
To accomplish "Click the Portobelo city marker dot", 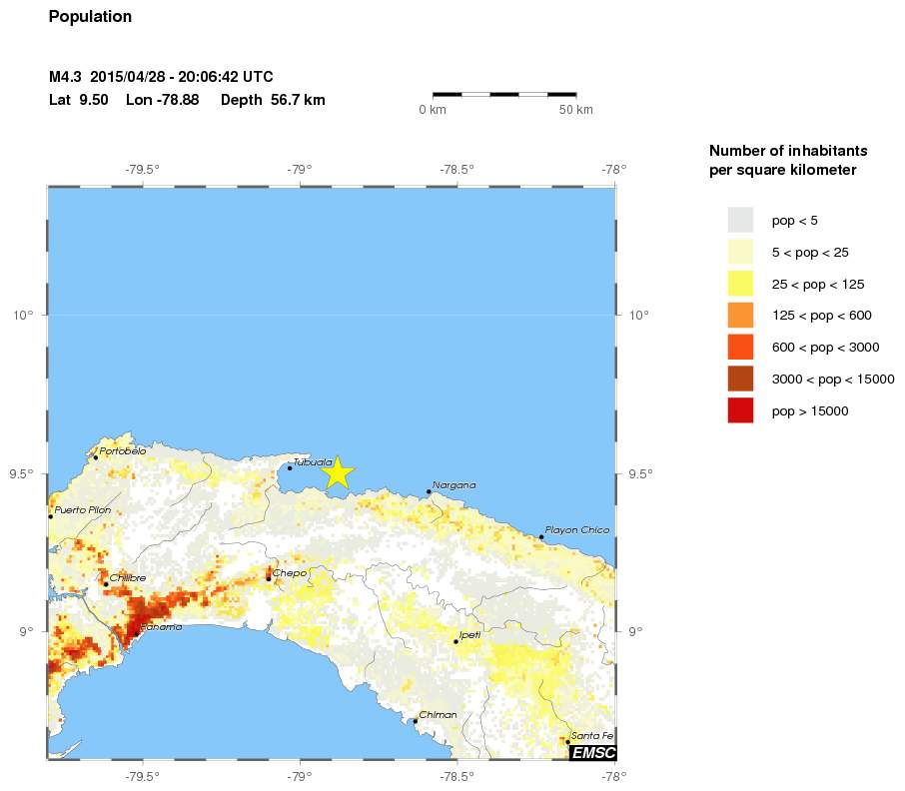I will point(96,457).
